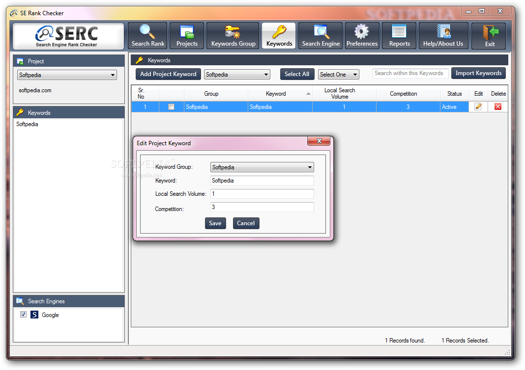Open the Keywords Group section
The width and height of the screenshot is (525, 370).
click(233, 36)
